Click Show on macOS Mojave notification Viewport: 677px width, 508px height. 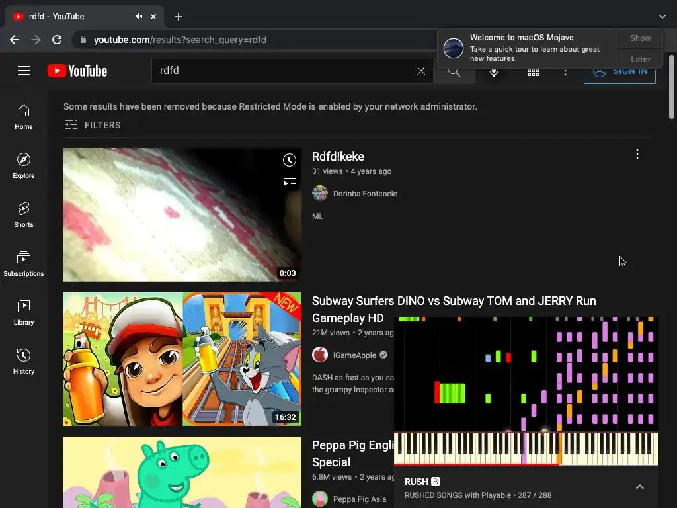point(640,38)
